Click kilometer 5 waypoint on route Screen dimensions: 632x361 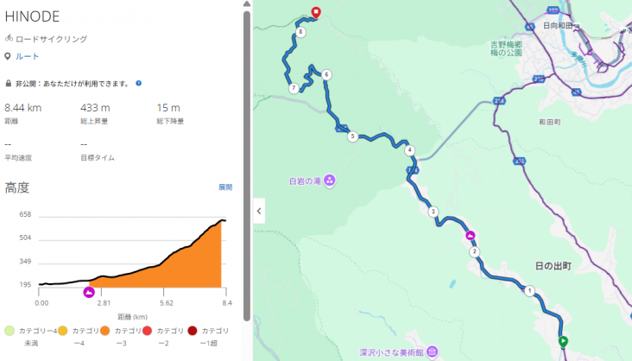pyautogui.click(x=352, y=136)
